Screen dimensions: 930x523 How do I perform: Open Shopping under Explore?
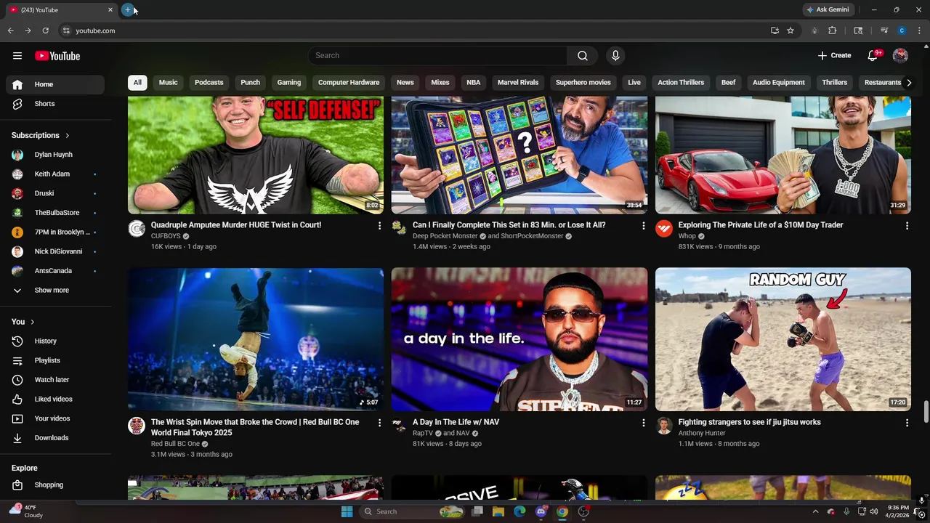coord(55,485)
